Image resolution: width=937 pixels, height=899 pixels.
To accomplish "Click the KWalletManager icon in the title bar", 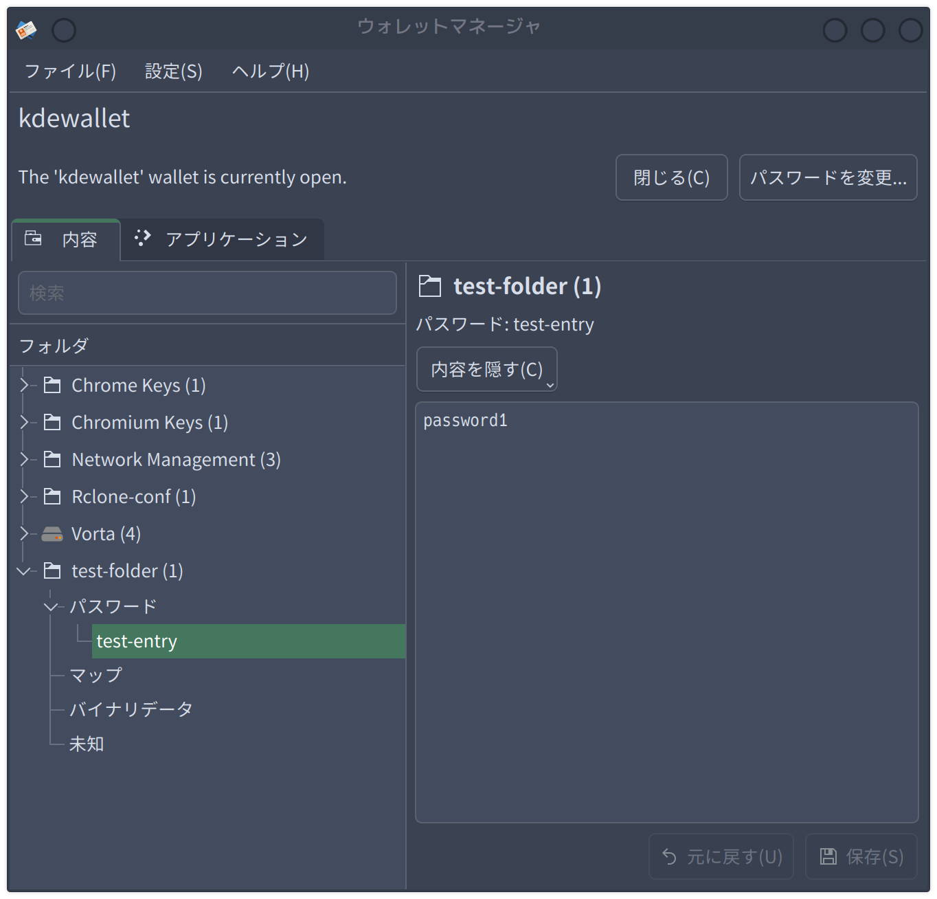I will [25, 29].
